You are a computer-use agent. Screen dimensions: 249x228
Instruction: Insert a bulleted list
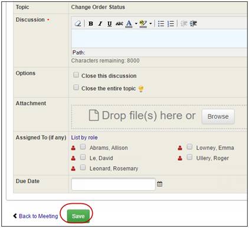coord(161,24)
